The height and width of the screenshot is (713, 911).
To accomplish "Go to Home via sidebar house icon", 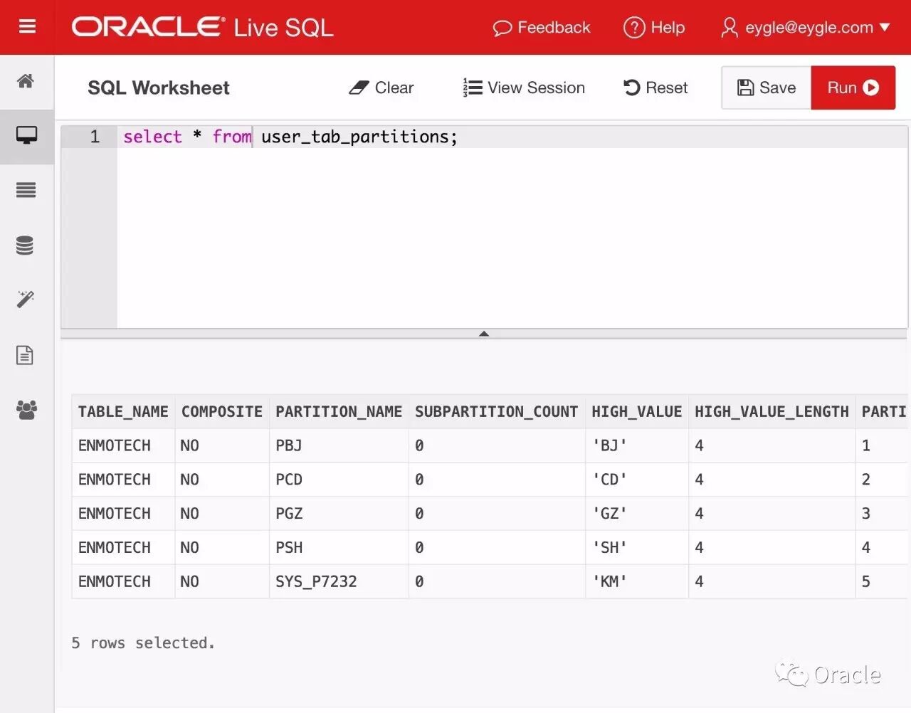I will [x=26, y=81].
